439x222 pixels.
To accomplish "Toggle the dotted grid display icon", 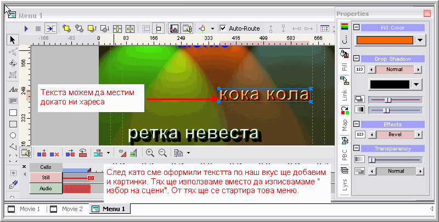I will [146, 28].
